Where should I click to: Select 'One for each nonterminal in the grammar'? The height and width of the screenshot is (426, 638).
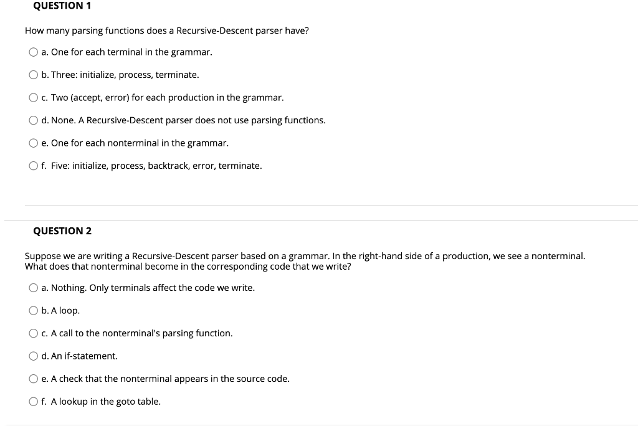[x=34, y=143]
